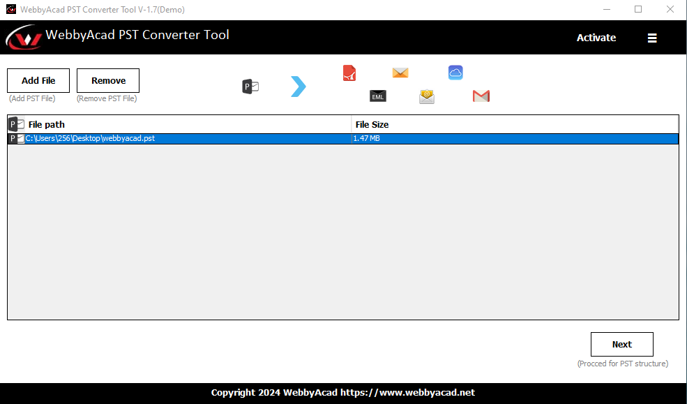Image resolution: width=687 pixels, height=404 pixels.
Task: Click the Remove button
Action: [x=108, y=81]
